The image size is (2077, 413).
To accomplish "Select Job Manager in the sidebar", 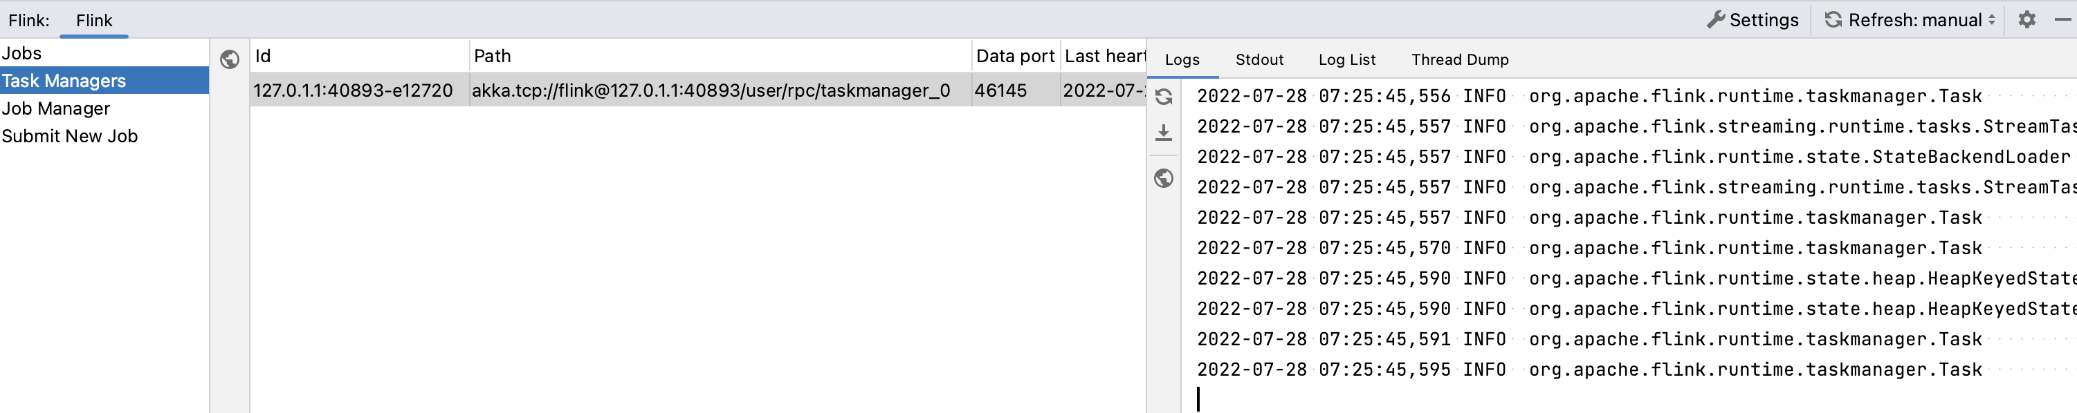I will pos(55,108).
